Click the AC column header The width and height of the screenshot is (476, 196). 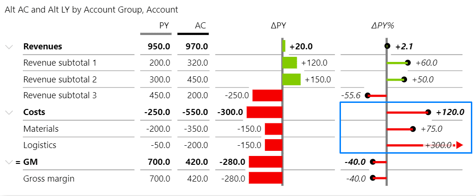click(x=200, y=26)
